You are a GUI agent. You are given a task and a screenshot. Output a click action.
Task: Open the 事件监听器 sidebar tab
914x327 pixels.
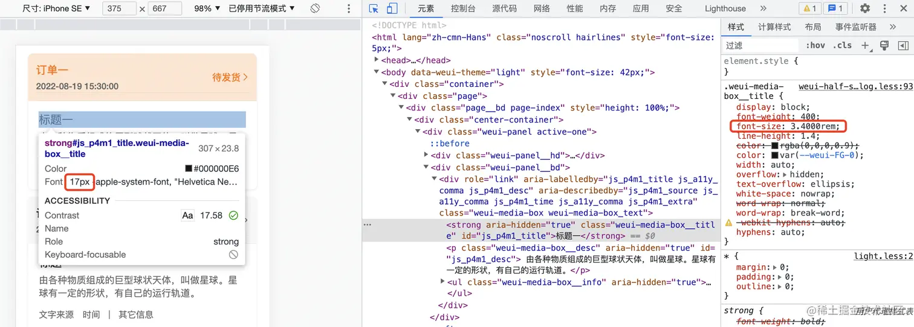[856, 27]
